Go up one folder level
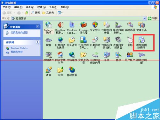 [27, 13]
